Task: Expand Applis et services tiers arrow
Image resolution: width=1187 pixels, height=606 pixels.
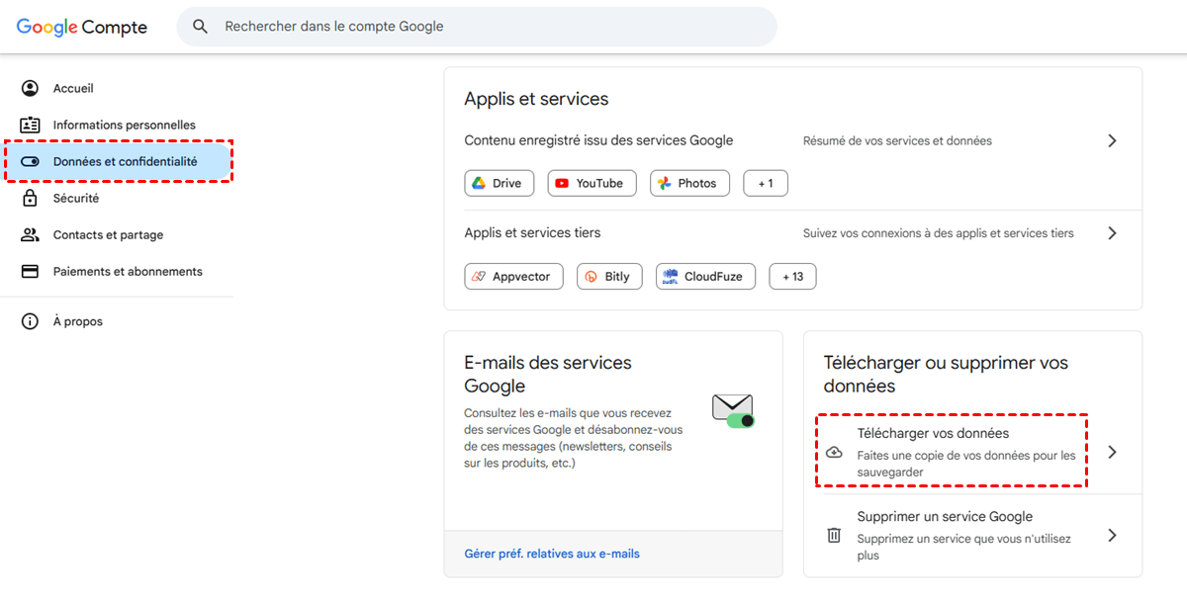Action: tap(1112, 233)
